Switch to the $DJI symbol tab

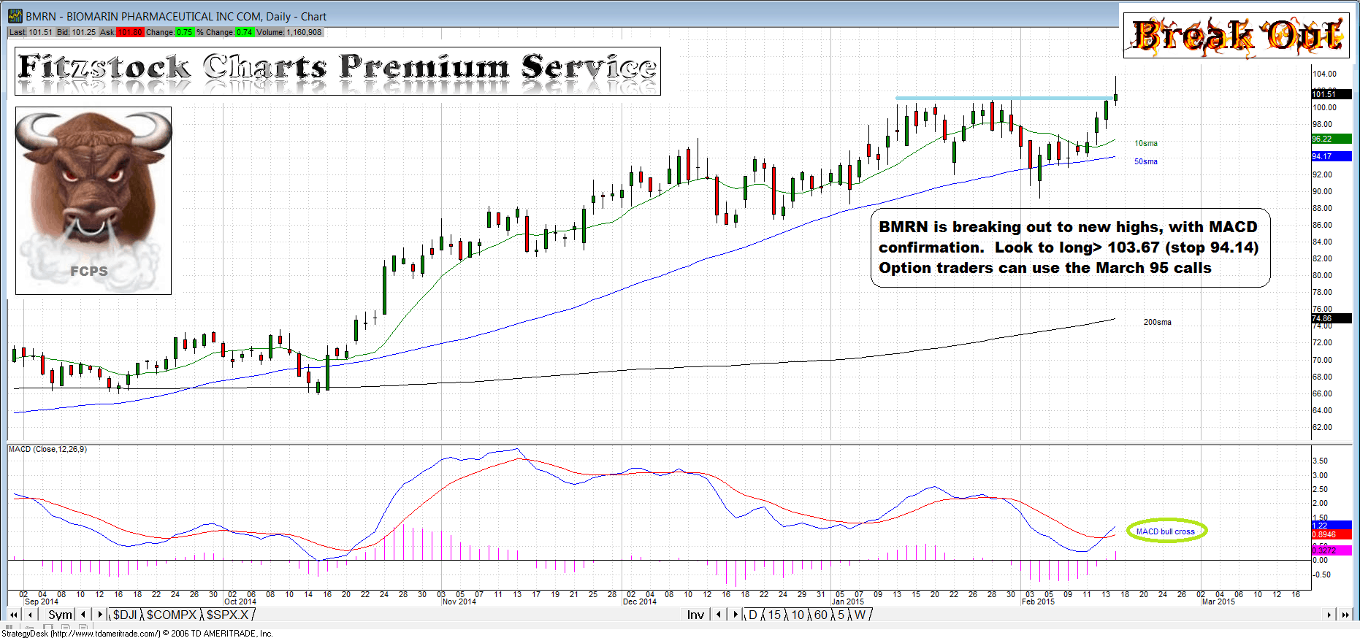pos(125,615)
